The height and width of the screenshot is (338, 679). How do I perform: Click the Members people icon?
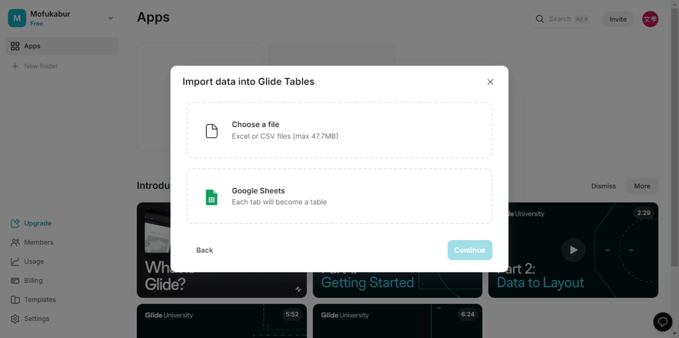(15, 243)
